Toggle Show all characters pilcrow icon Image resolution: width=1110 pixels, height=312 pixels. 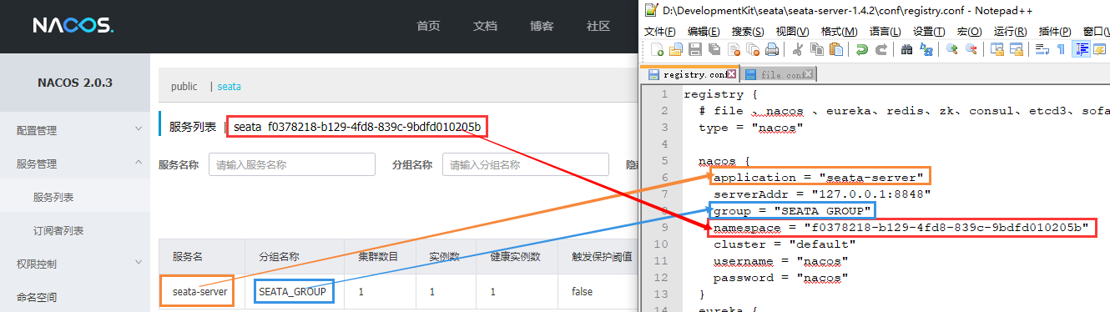(1060, 49)
